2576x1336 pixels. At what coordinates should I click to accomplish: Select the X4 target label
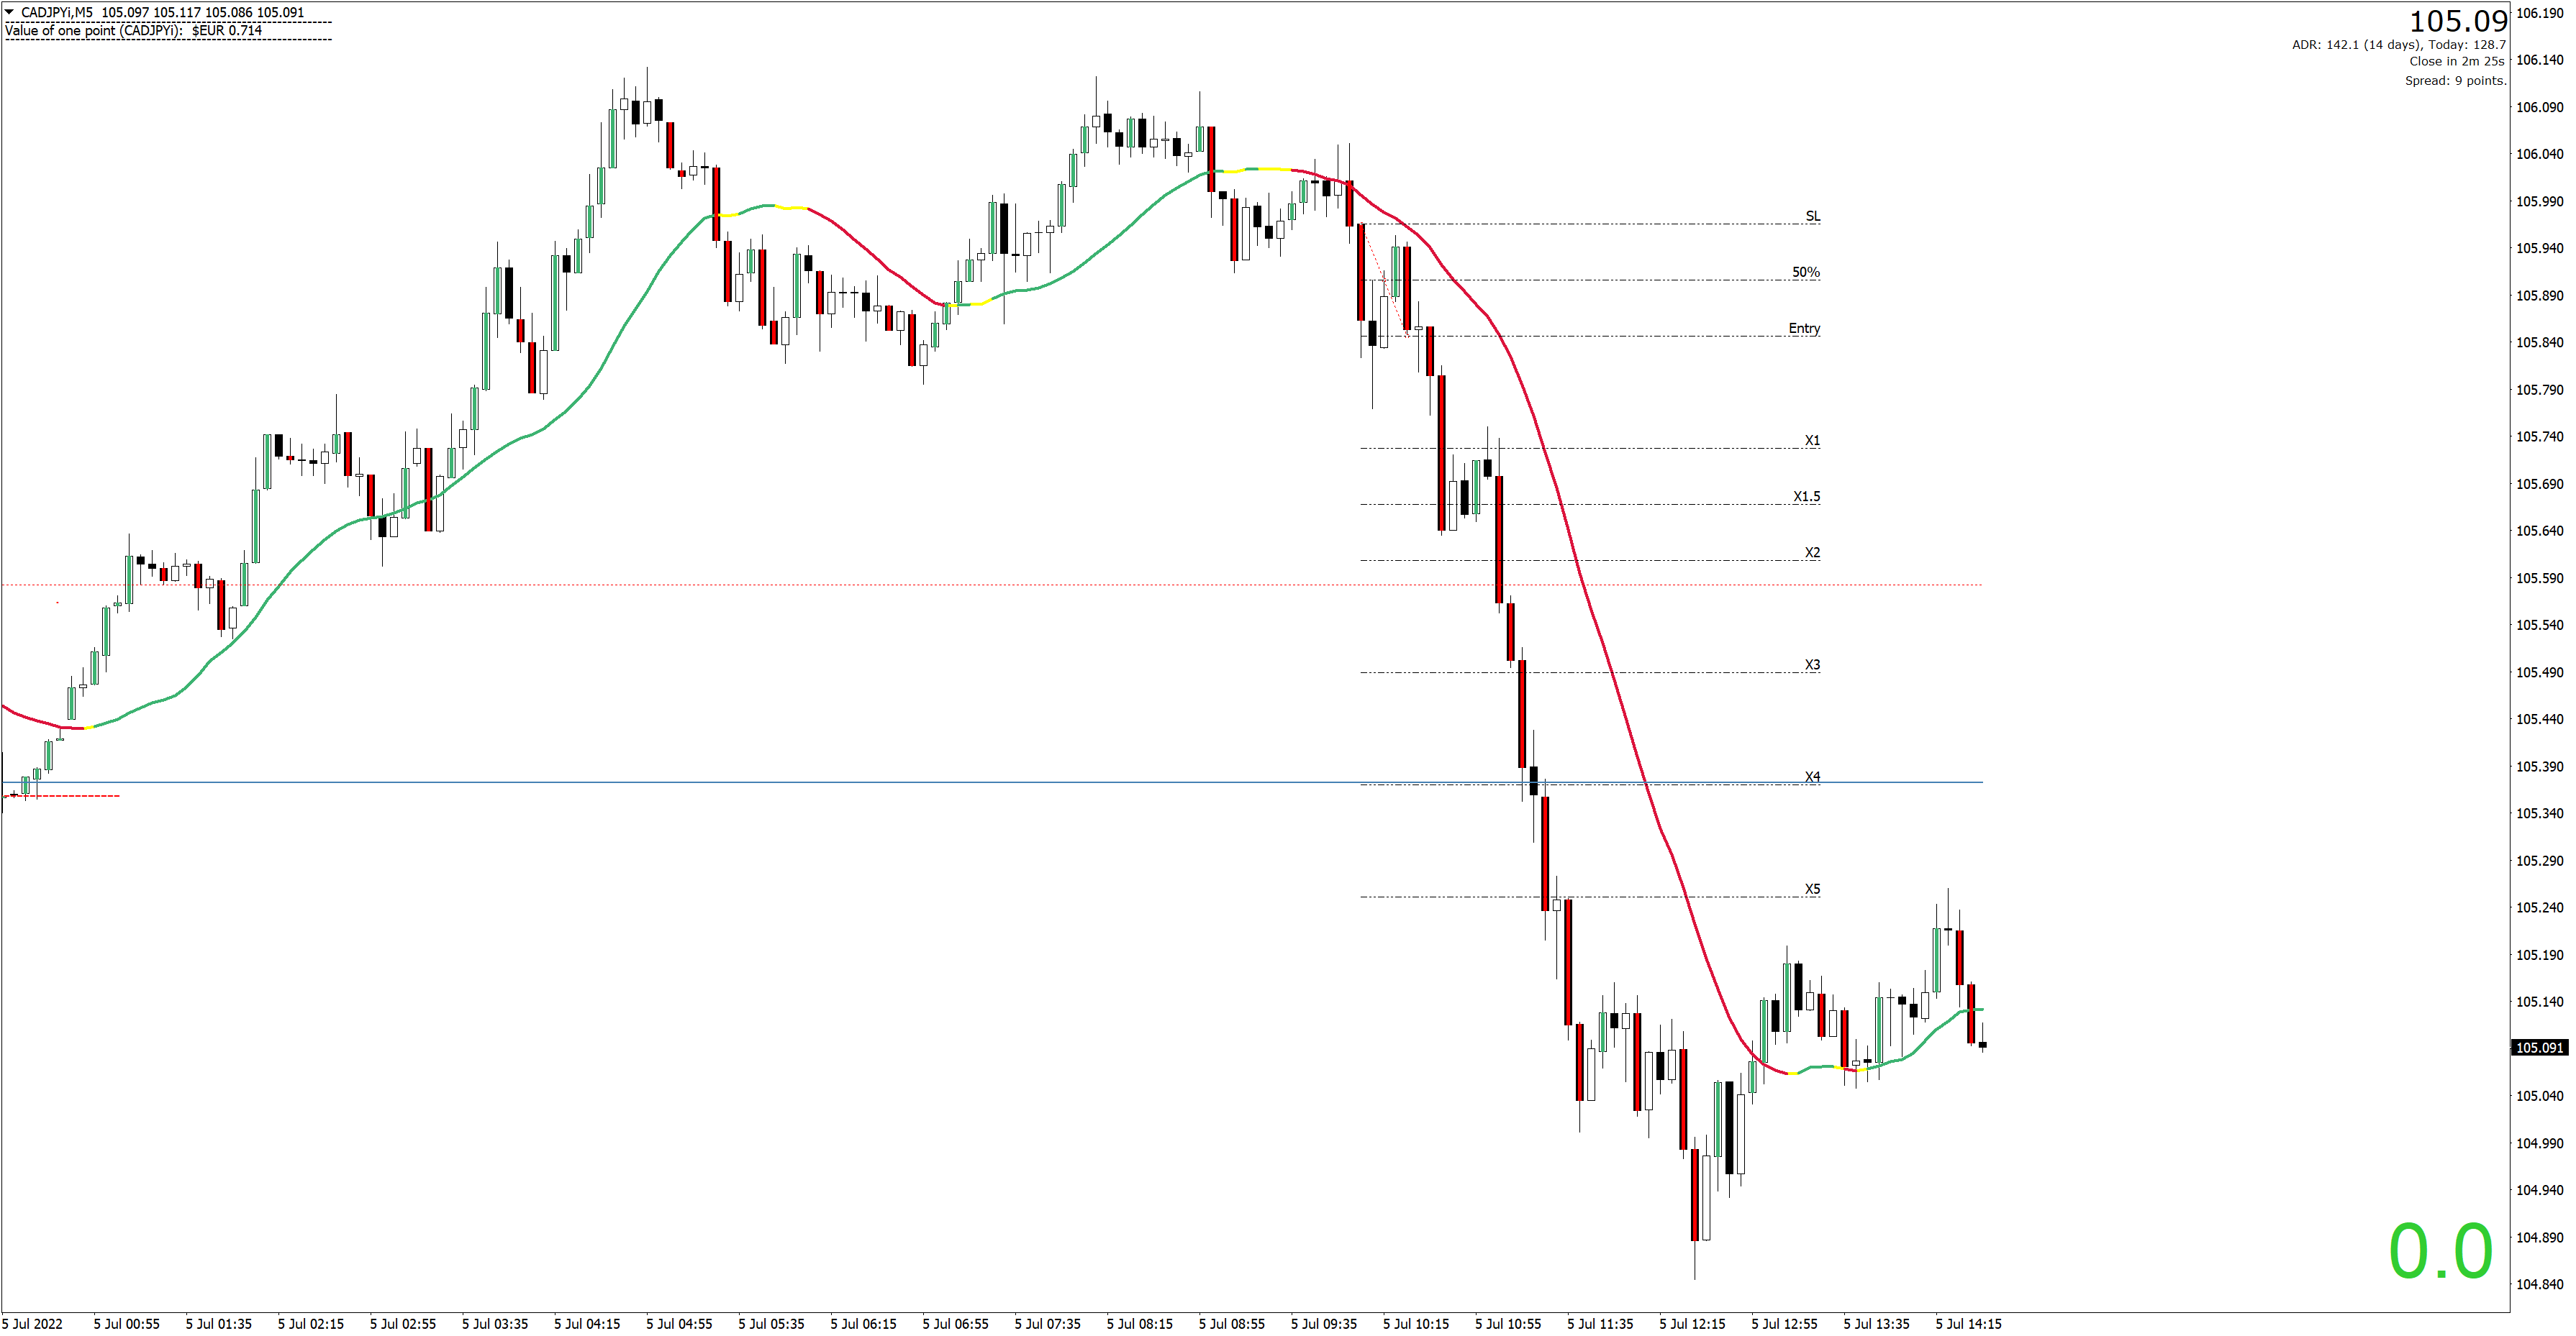[x=1812, y=777]
